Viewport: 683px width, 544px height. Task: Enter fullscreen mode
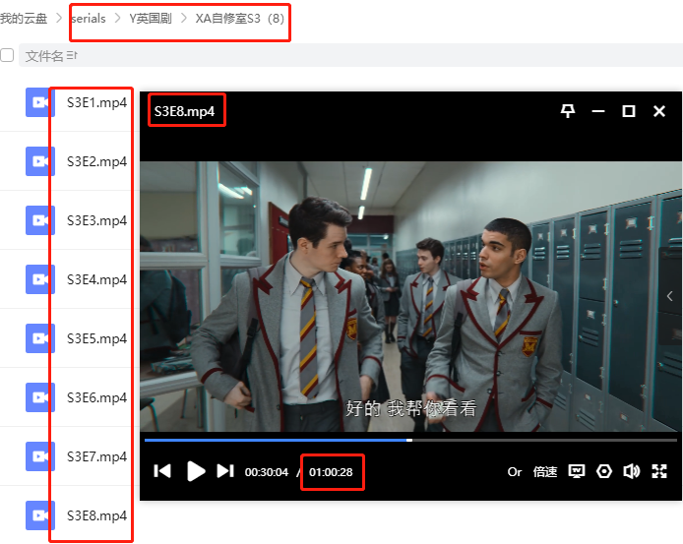click(x=659, y=471)
